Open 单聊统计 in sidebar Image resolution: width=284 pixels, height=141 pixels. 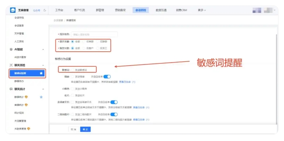(19, 105)
